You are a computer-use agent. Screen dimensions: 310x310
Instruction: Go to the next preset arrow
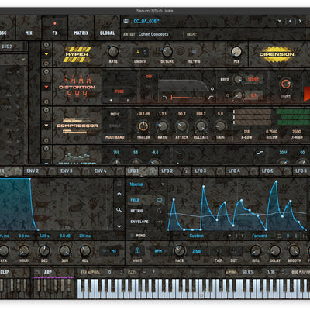coord(300,21)
